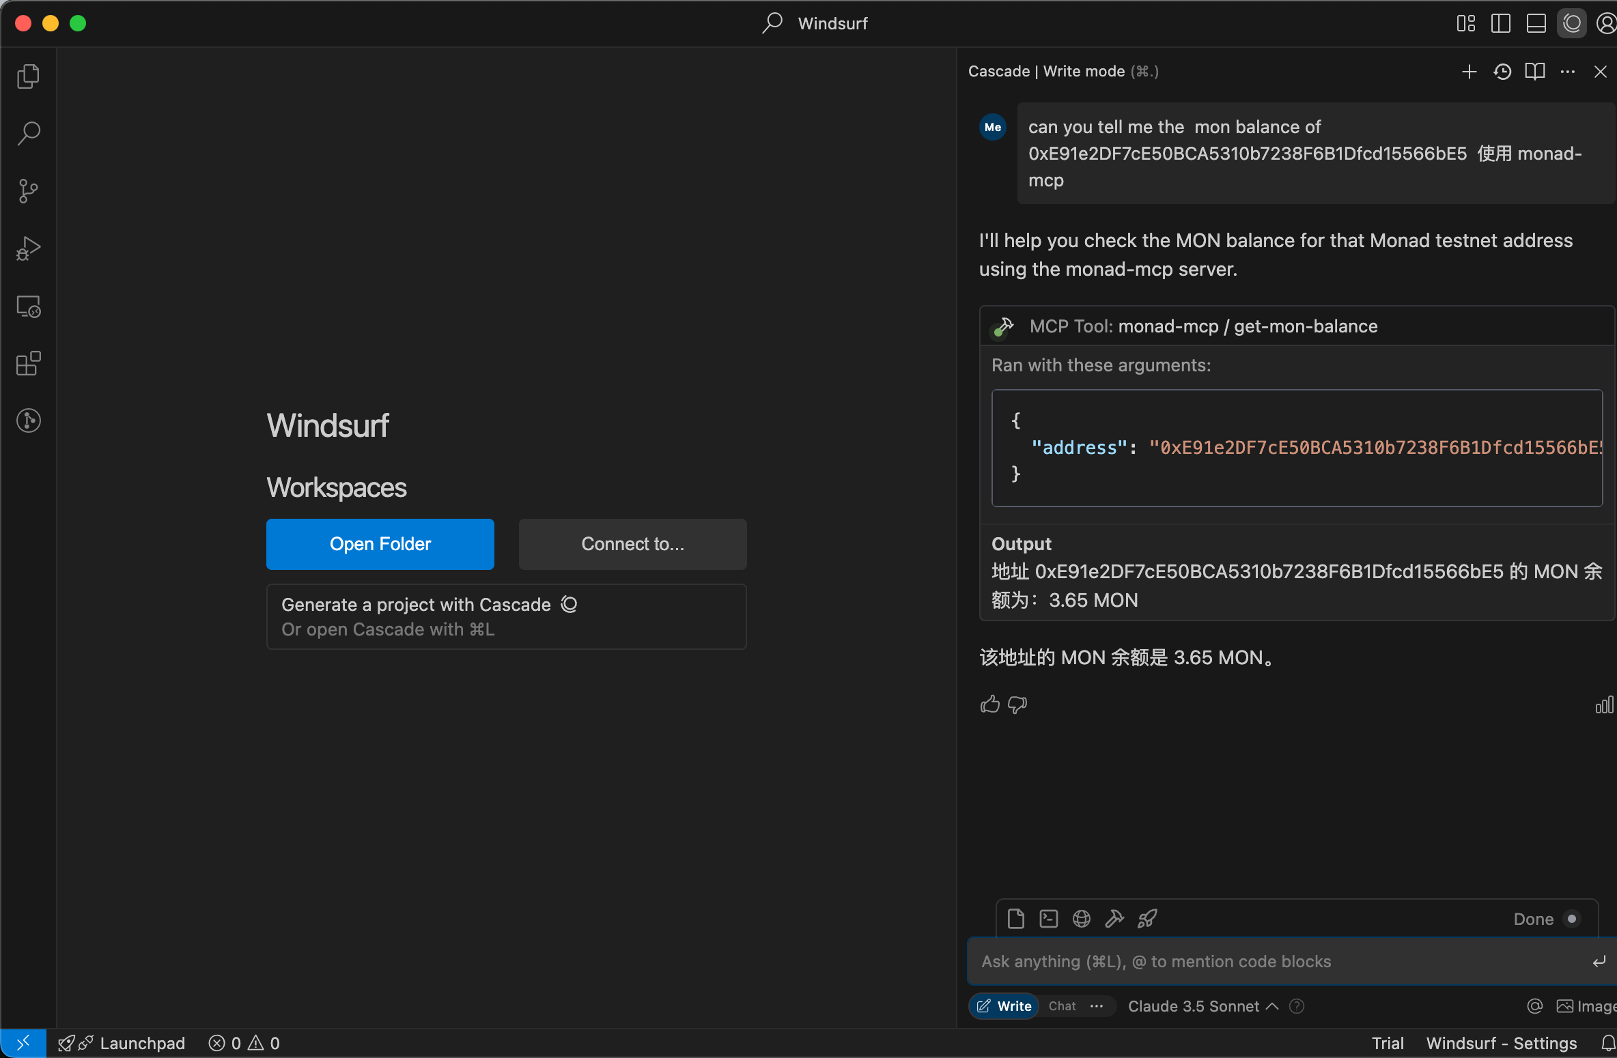Click the rocket deploy icon above input

click(x=1147, y=919)
